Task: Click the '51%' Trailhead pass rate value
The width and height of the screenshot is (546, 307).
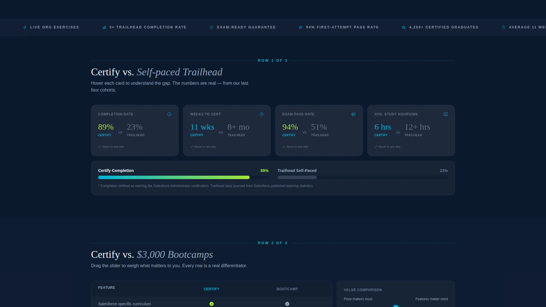Action: [x=319, y=127]
